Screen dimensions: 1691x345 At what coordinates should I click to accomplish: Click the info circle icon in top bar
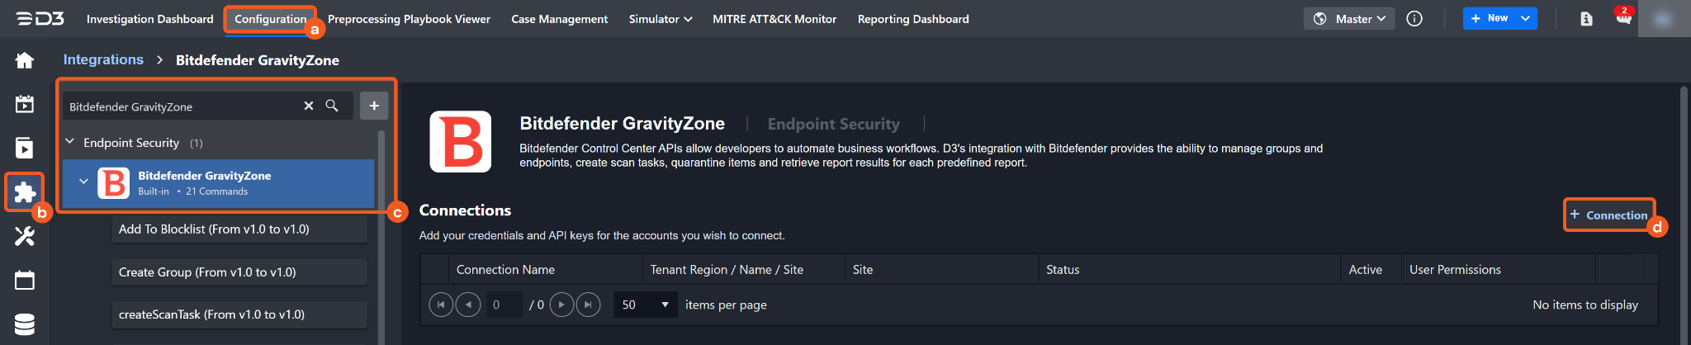click(x=1414, y=19)
